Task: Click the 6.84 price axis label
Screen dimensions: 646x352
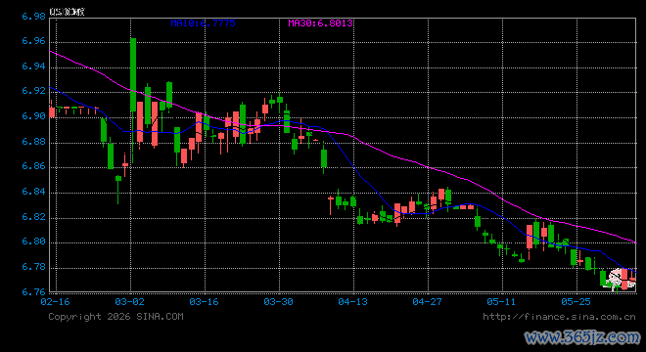Action: [34, 192]
